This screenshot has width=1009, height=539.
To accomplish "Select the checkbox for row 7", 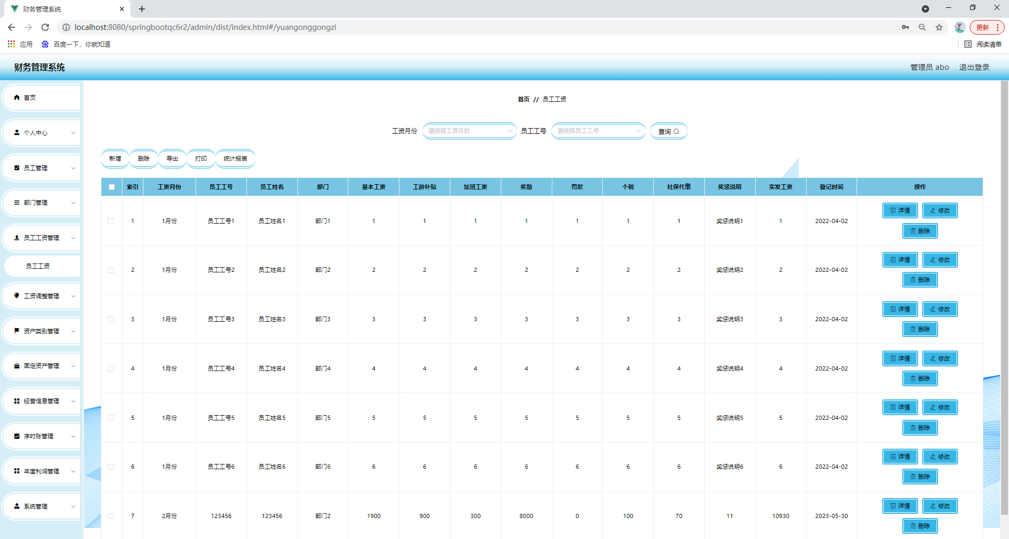I will [x=111, y=516].
